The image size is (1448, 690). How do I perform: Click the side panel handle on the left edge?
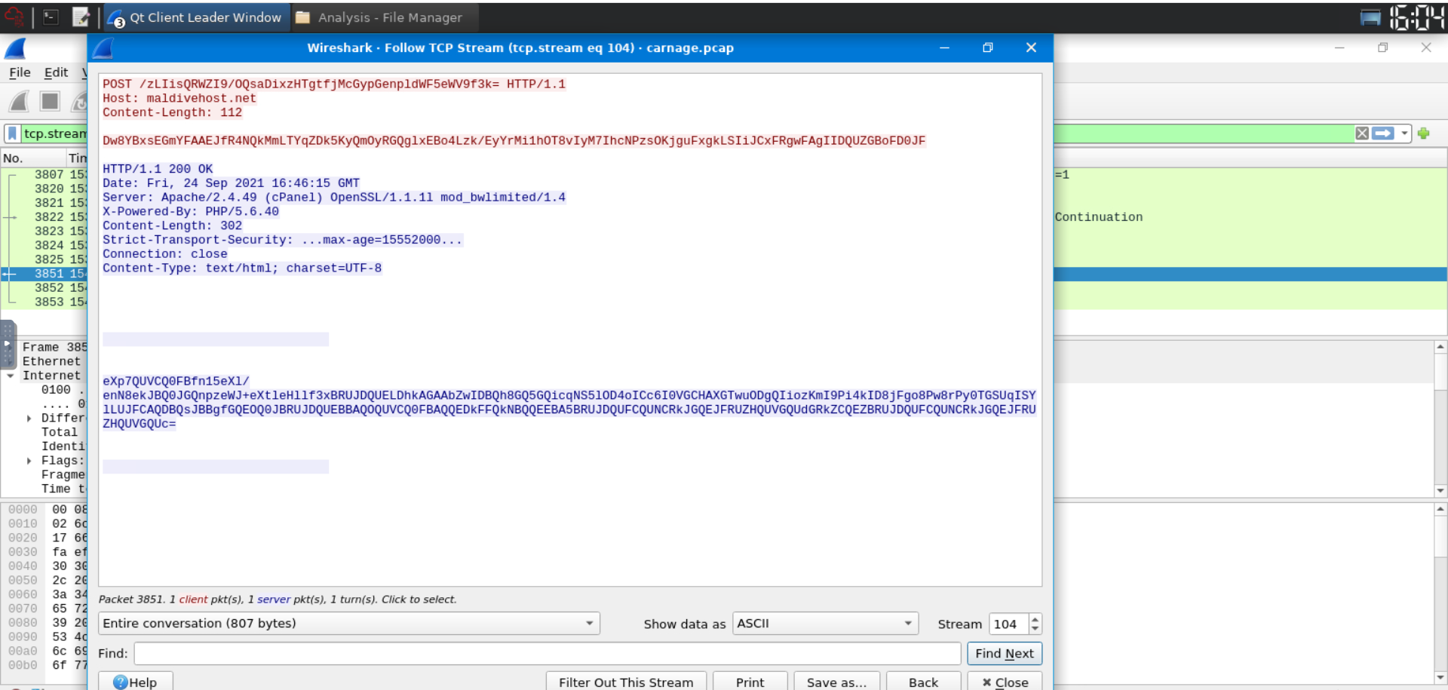point(8,344)
